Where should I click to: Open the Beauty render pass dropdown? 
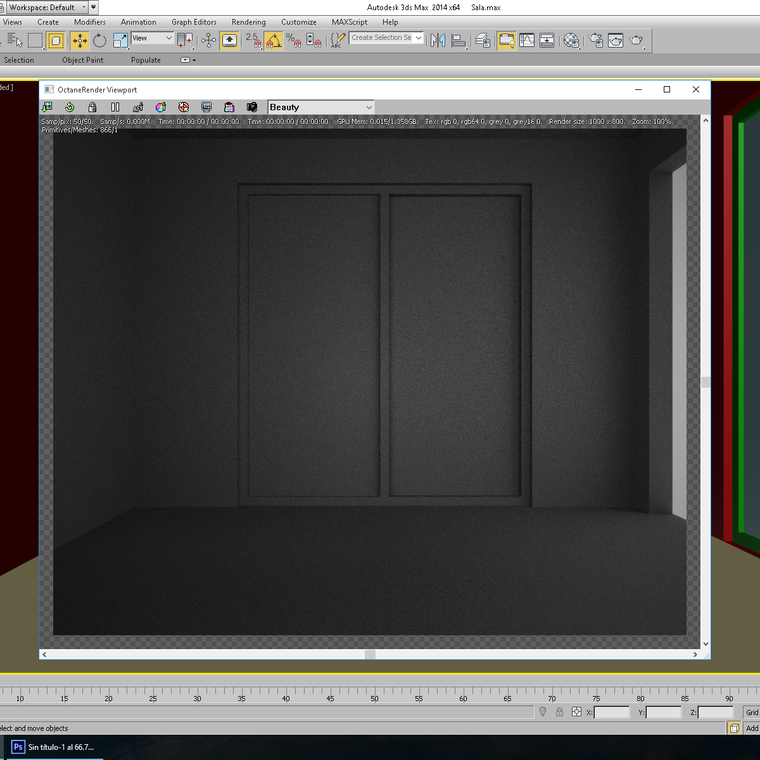321,107
